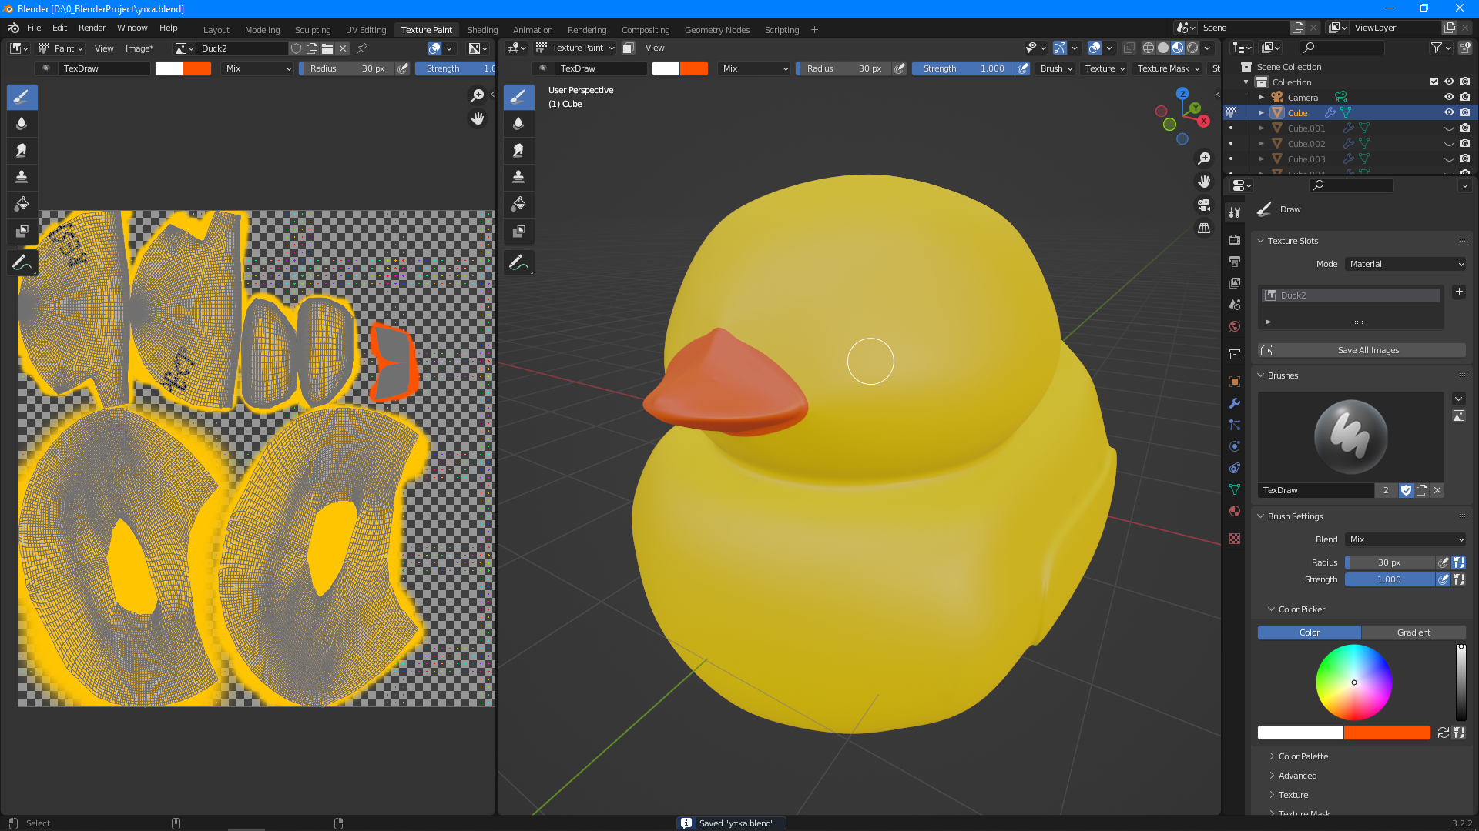
Task: Click the Save All Images button
Action: 1367,350
